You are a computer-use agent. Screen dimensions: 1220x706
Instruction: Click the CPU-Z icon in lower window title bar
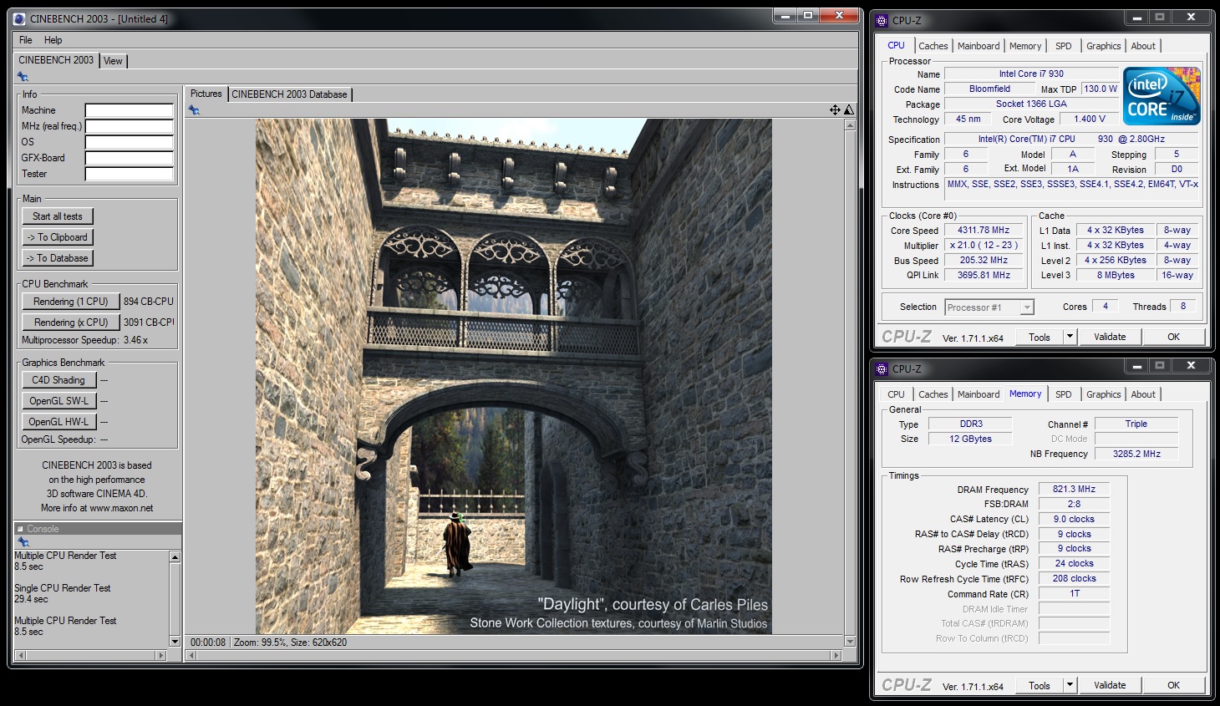click(882, 368)
